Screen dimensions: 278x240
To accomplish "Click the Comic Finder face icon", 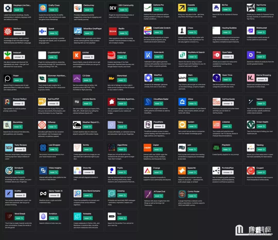I will (182, 194).
